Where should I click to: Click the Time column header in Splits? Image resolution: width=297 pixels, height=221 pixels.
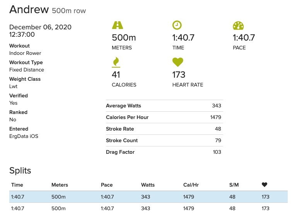coord(17,185)
